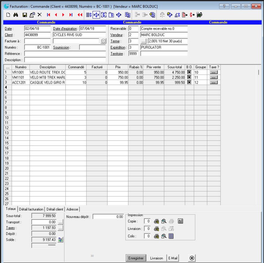
Task: Click the print icon in the Copie row
Action: click(x=156, y=221)
